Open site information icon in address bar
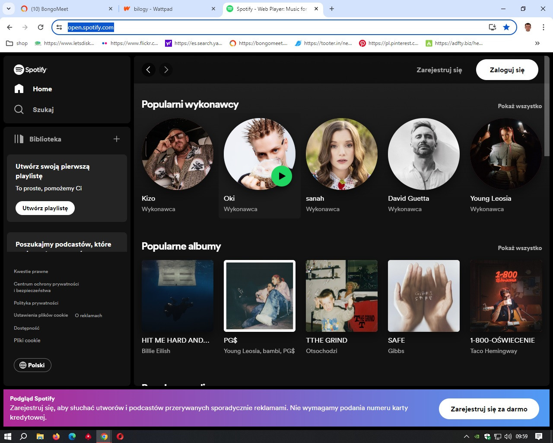 click(x=59, y=27)
